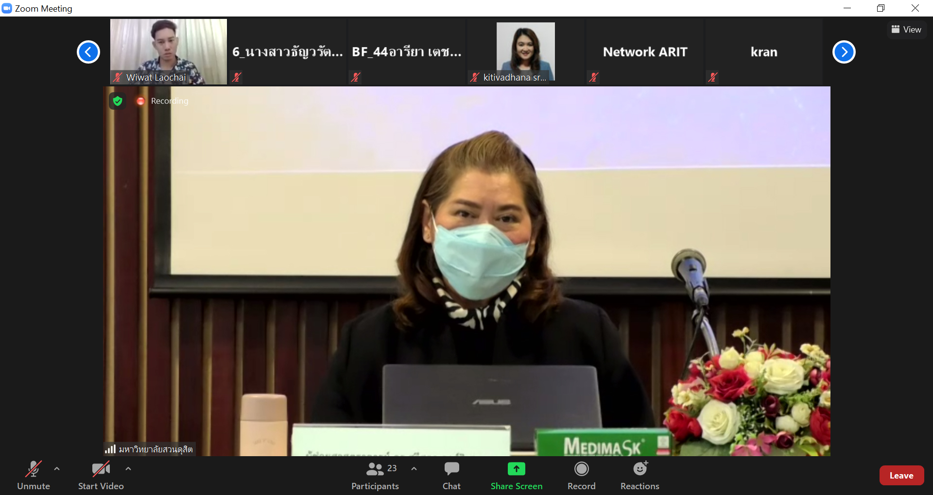
Task: Click muted mic icon on kran tile
Action: tap(713, 77)
